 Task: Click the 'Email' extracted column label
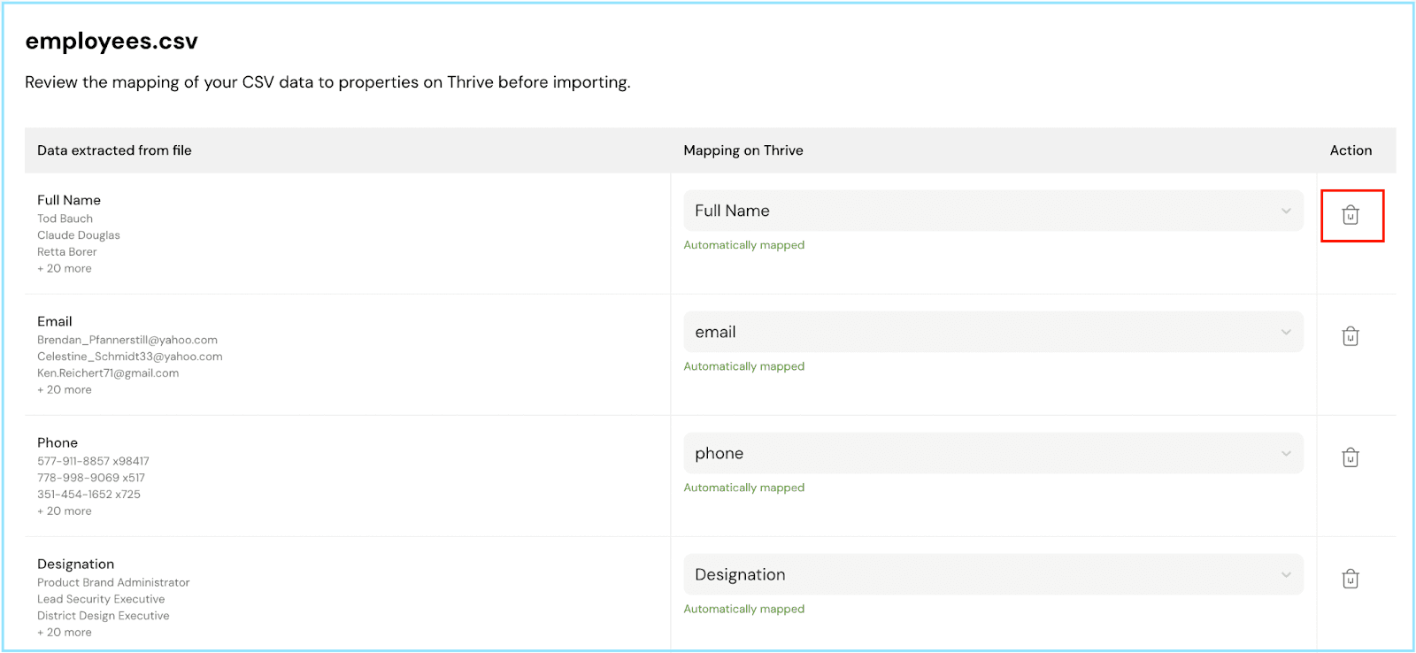(x=55, y=321)
